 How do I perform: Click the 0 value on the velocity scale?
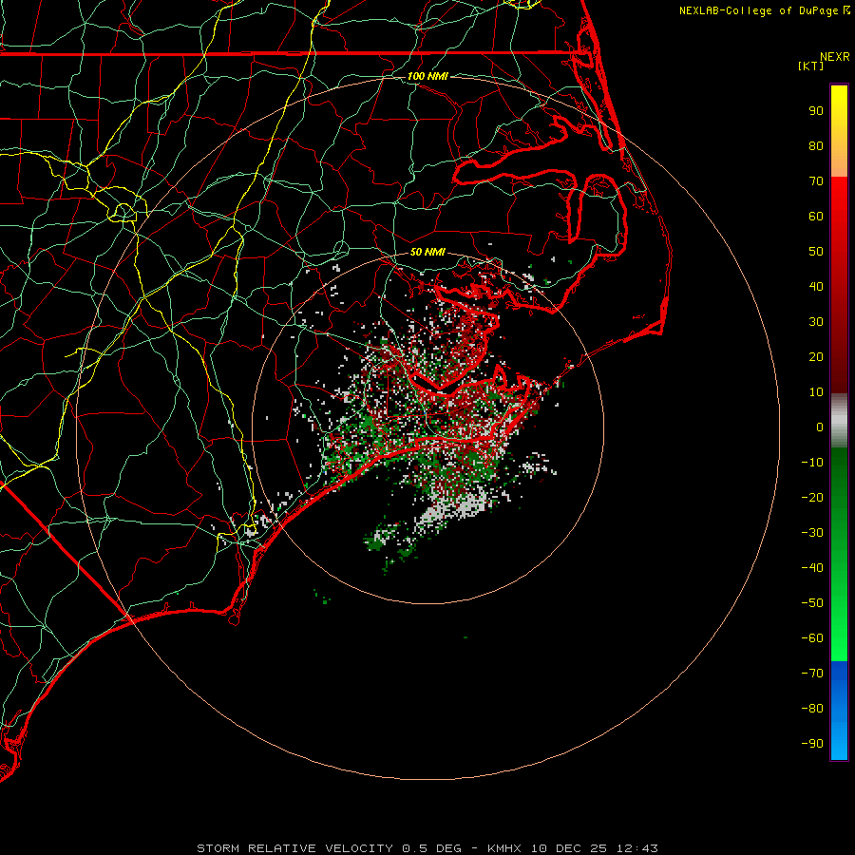820,427
